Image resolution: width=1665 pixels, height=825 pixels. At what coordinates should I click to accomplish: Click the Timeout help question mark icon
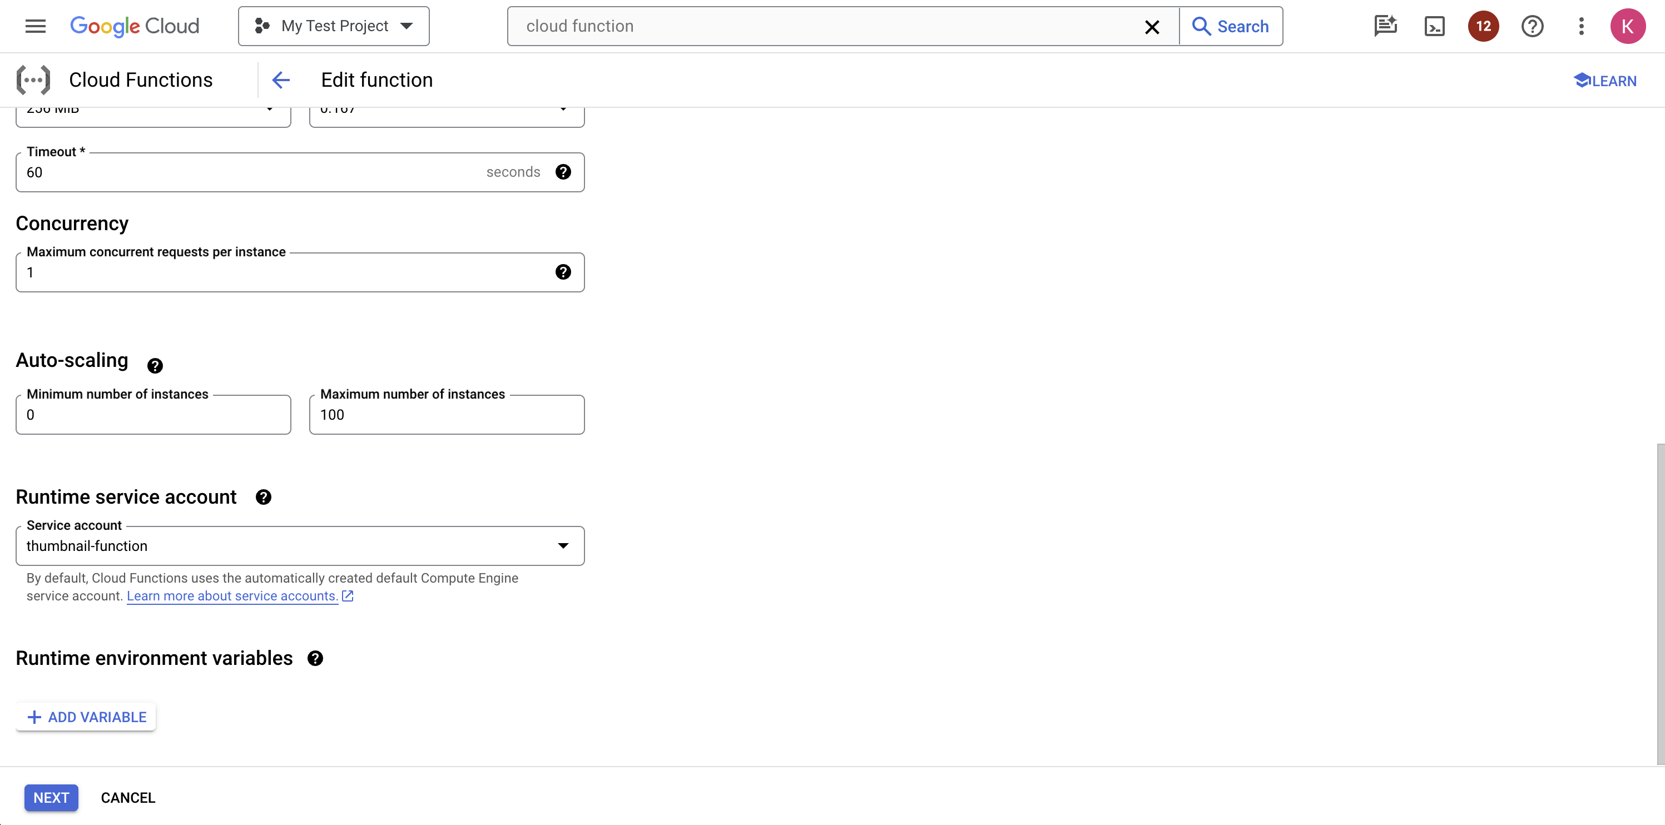pyautogui.click(x=563, y=172)
